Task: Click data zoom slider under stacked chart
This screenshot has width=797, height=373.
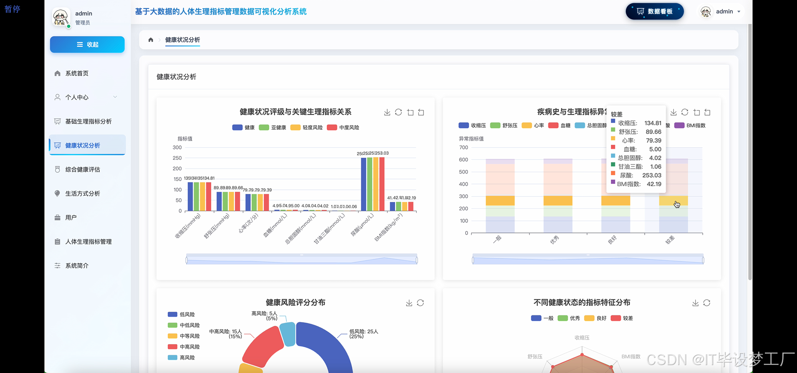Action: point(588,259)
